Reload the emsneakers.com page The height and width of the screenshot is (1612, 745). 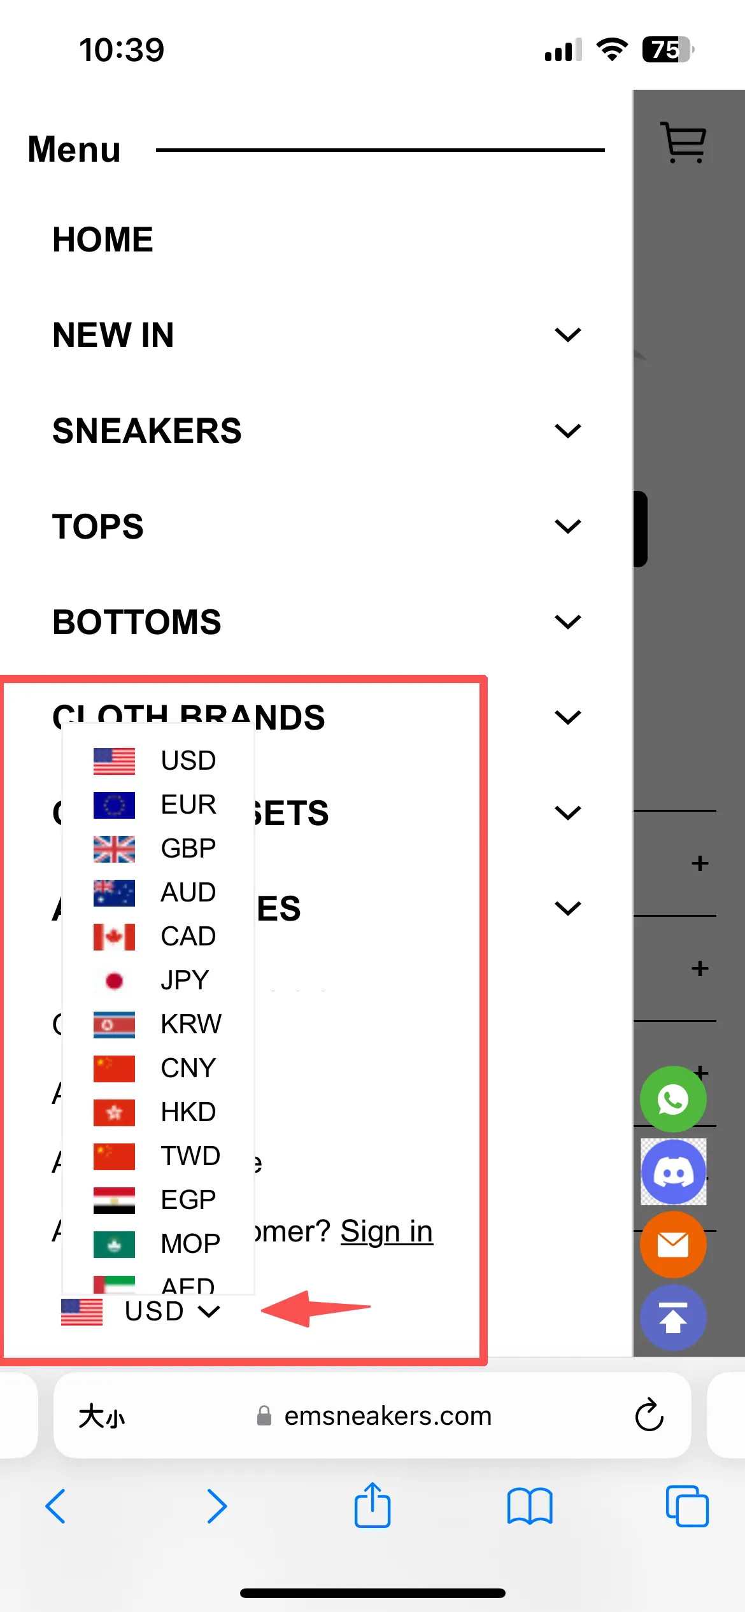pyautogui.click(x=649, y=1415)
